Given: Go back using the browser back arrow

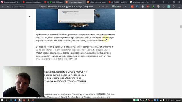Looking at the screenshot, I should coord(3,7).
